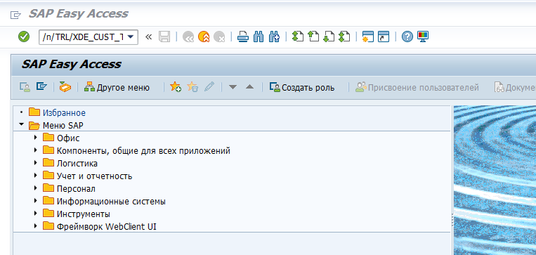The height and width of the screenshot is (255, 536).
Task: Click Присвоение пользователей button
Action: (417, 88)
